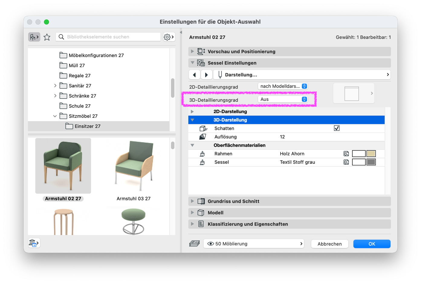Collapse the Oberflächenmaterialien group

[192, 145]
